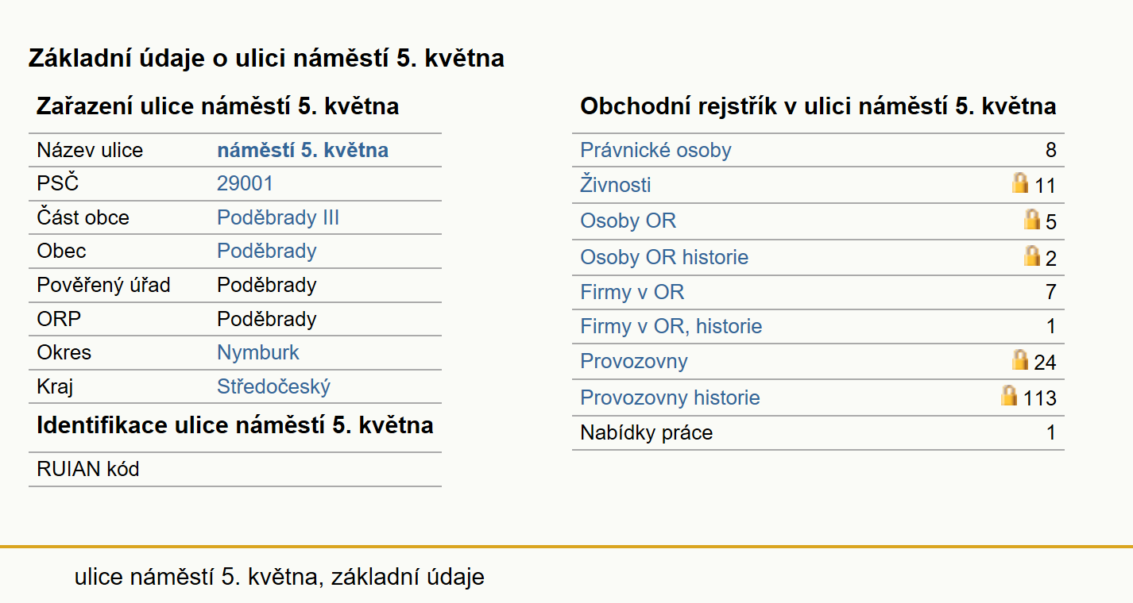Open the Právnické osoby link
Image resolution: width=1133 pixels, height=603 pixels.
[655, 151]
